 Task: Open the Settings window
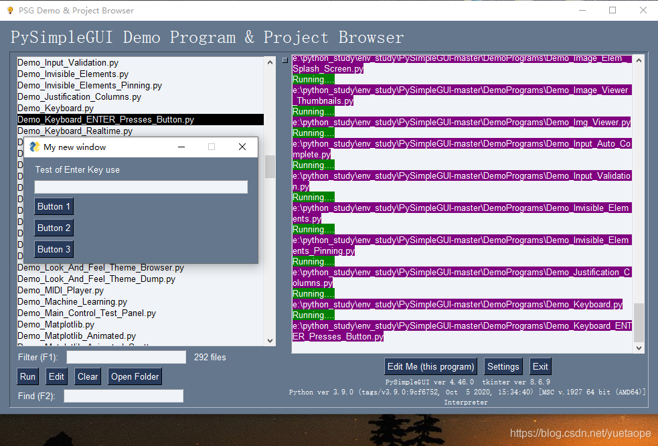[x=503, y=366]
